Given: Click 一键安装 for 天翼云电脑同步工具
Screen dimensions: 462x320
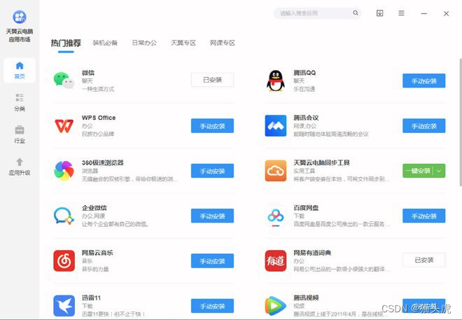Looking at the screenshot, I should (x=418, y=171).
